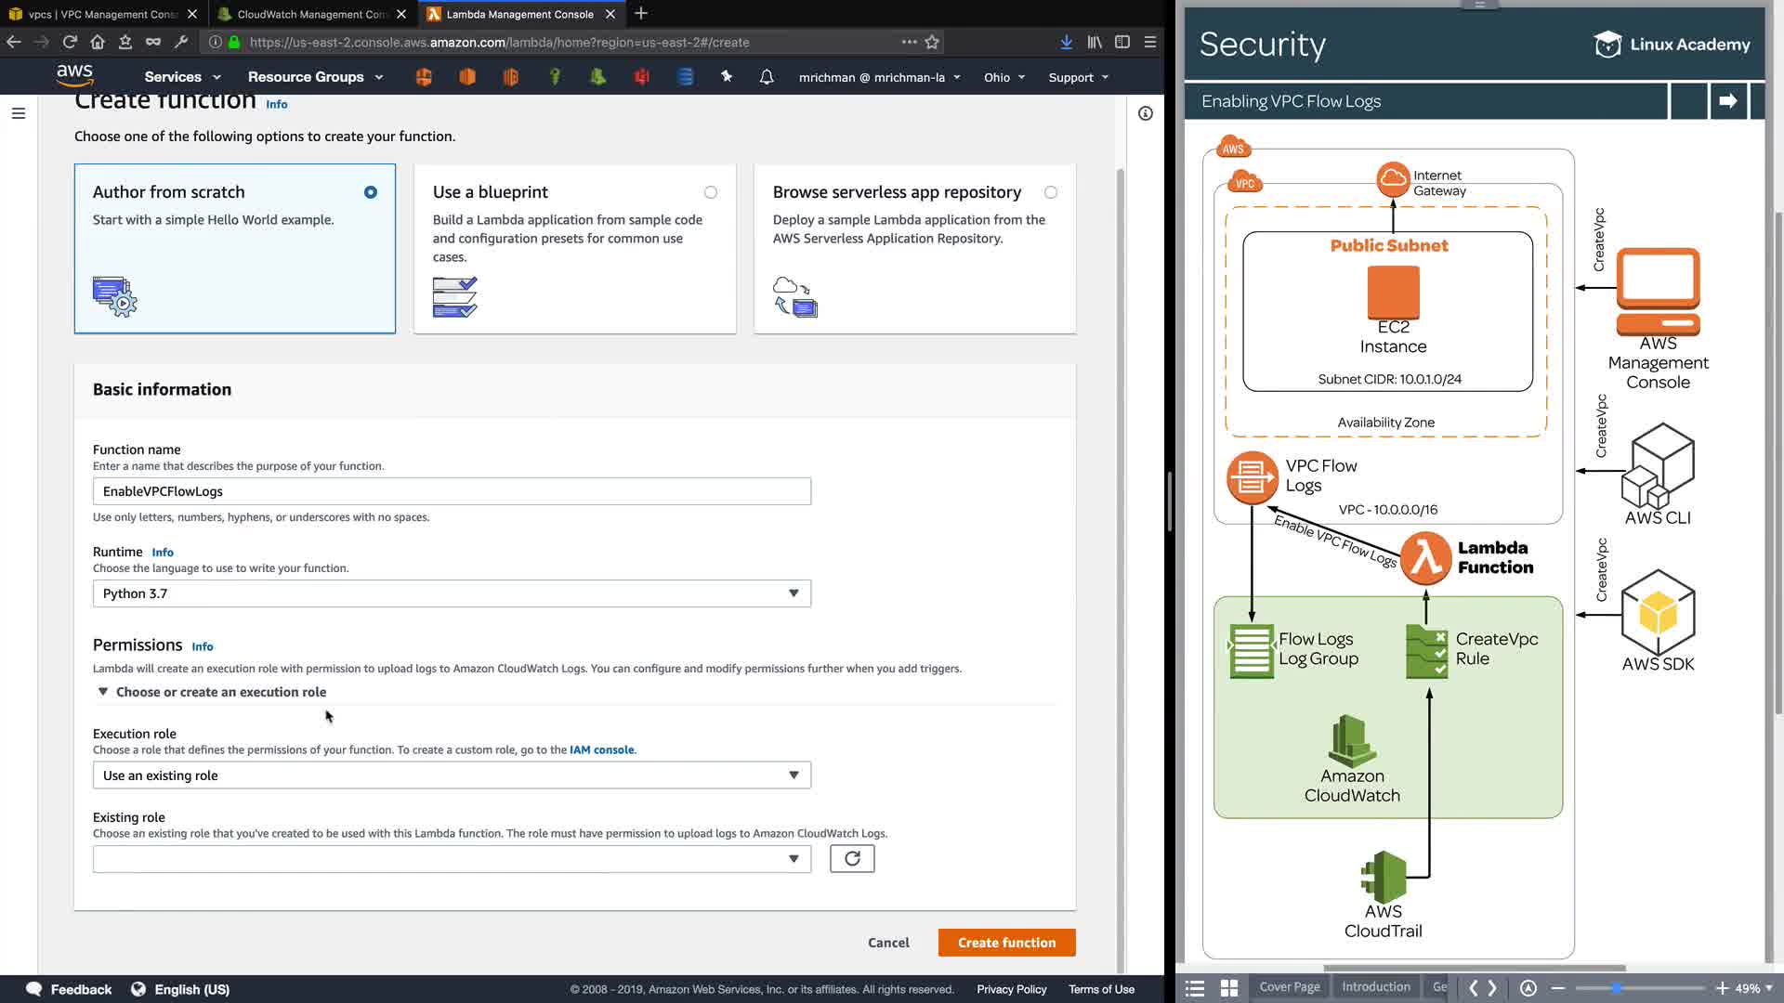The image size is (1784, 1003).
Task: Open the pin shortcuts icon in AWS bar
Action: [x=727, y=77]
